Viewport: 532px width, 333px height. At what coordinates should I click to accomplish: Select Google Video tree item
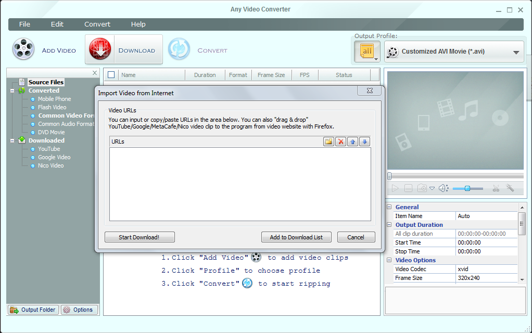(x=54, y=157)
